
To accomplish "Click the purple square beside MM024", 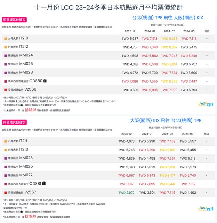I will pyautogui.click(x=6, y=56).
